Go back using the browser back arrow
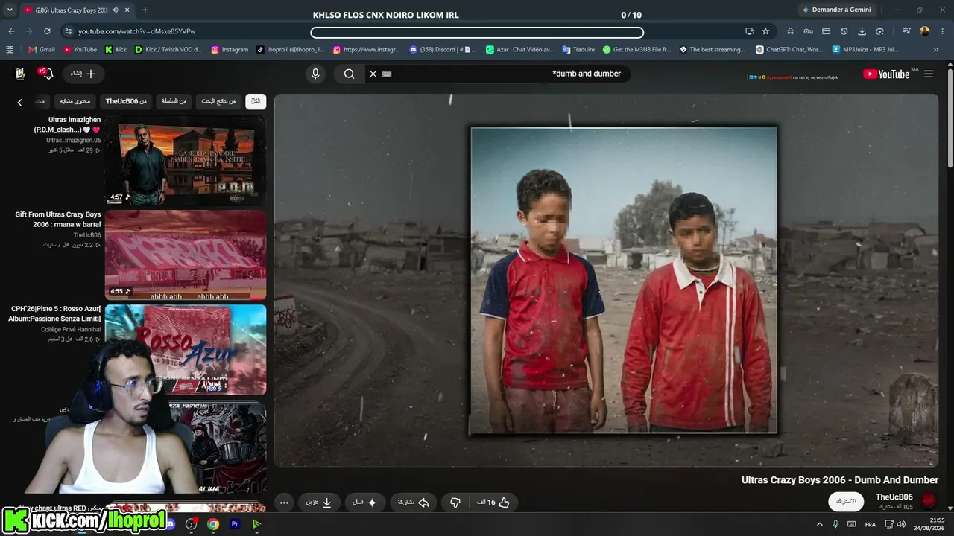The width and height of the screenshot is (954, 536). point(11,31)
